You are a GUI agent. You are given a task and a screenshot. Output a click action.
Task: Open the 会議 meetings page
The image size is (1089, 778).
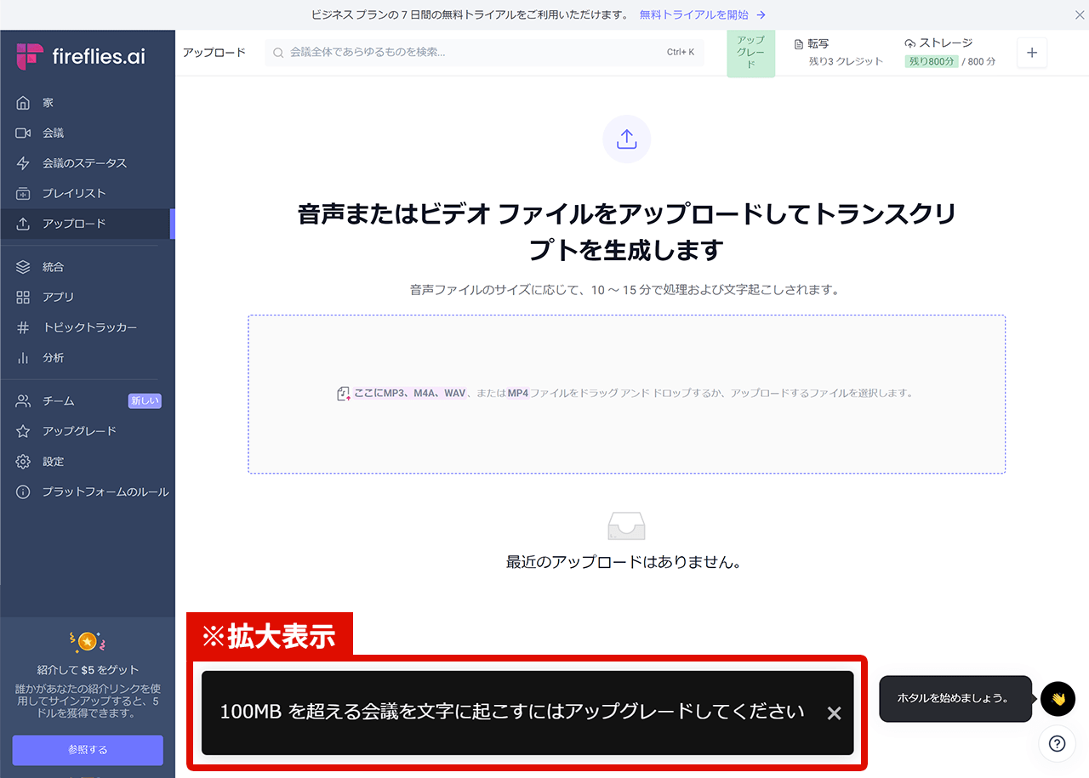pyautogui.click(x=87, y=133)
